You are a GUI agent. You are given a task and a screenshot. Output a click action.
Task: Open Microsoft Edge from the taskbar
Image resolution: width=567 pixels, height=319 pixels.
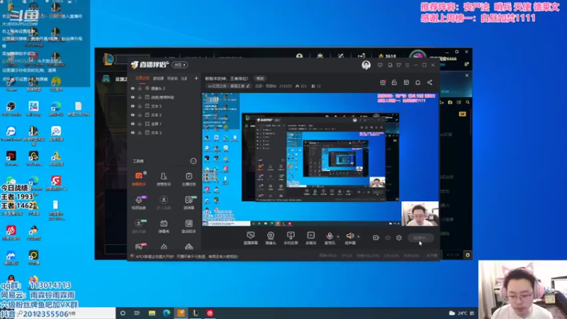coord(167,313)
